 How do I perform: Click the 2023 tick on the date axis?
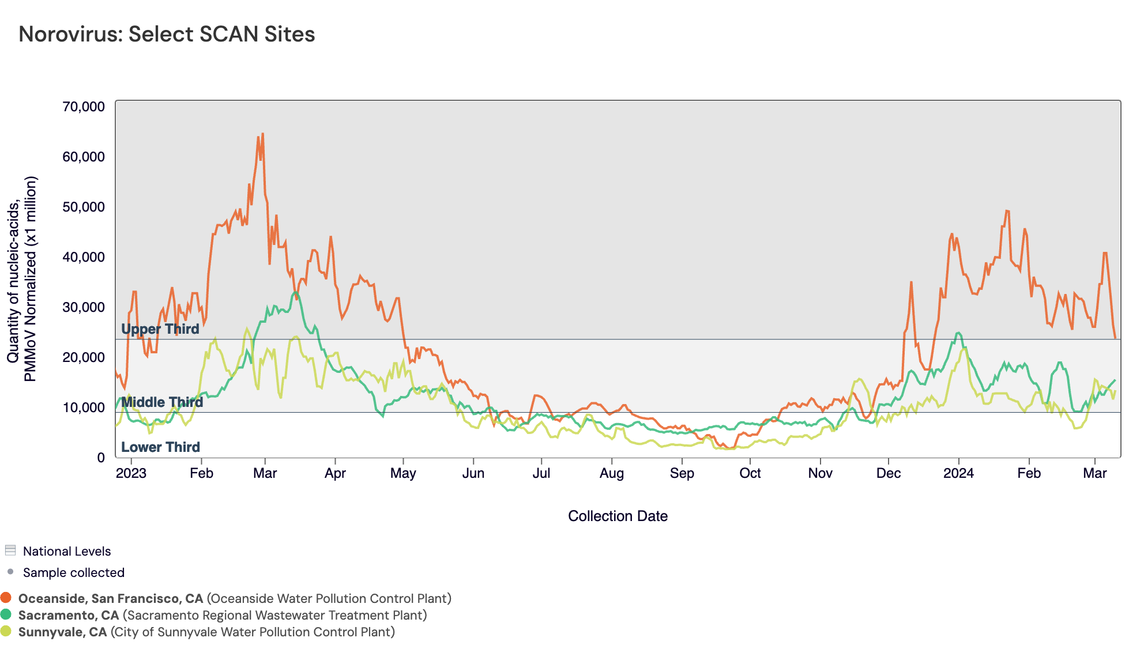131,473
